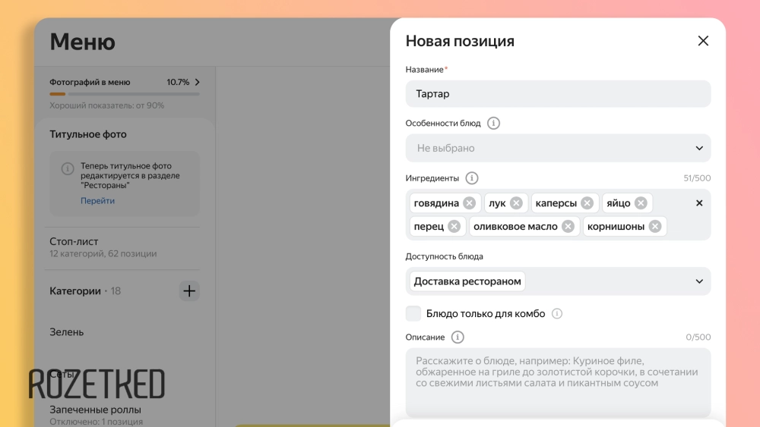
Task: Click into the Описание text area
Action: coord(558,383)
